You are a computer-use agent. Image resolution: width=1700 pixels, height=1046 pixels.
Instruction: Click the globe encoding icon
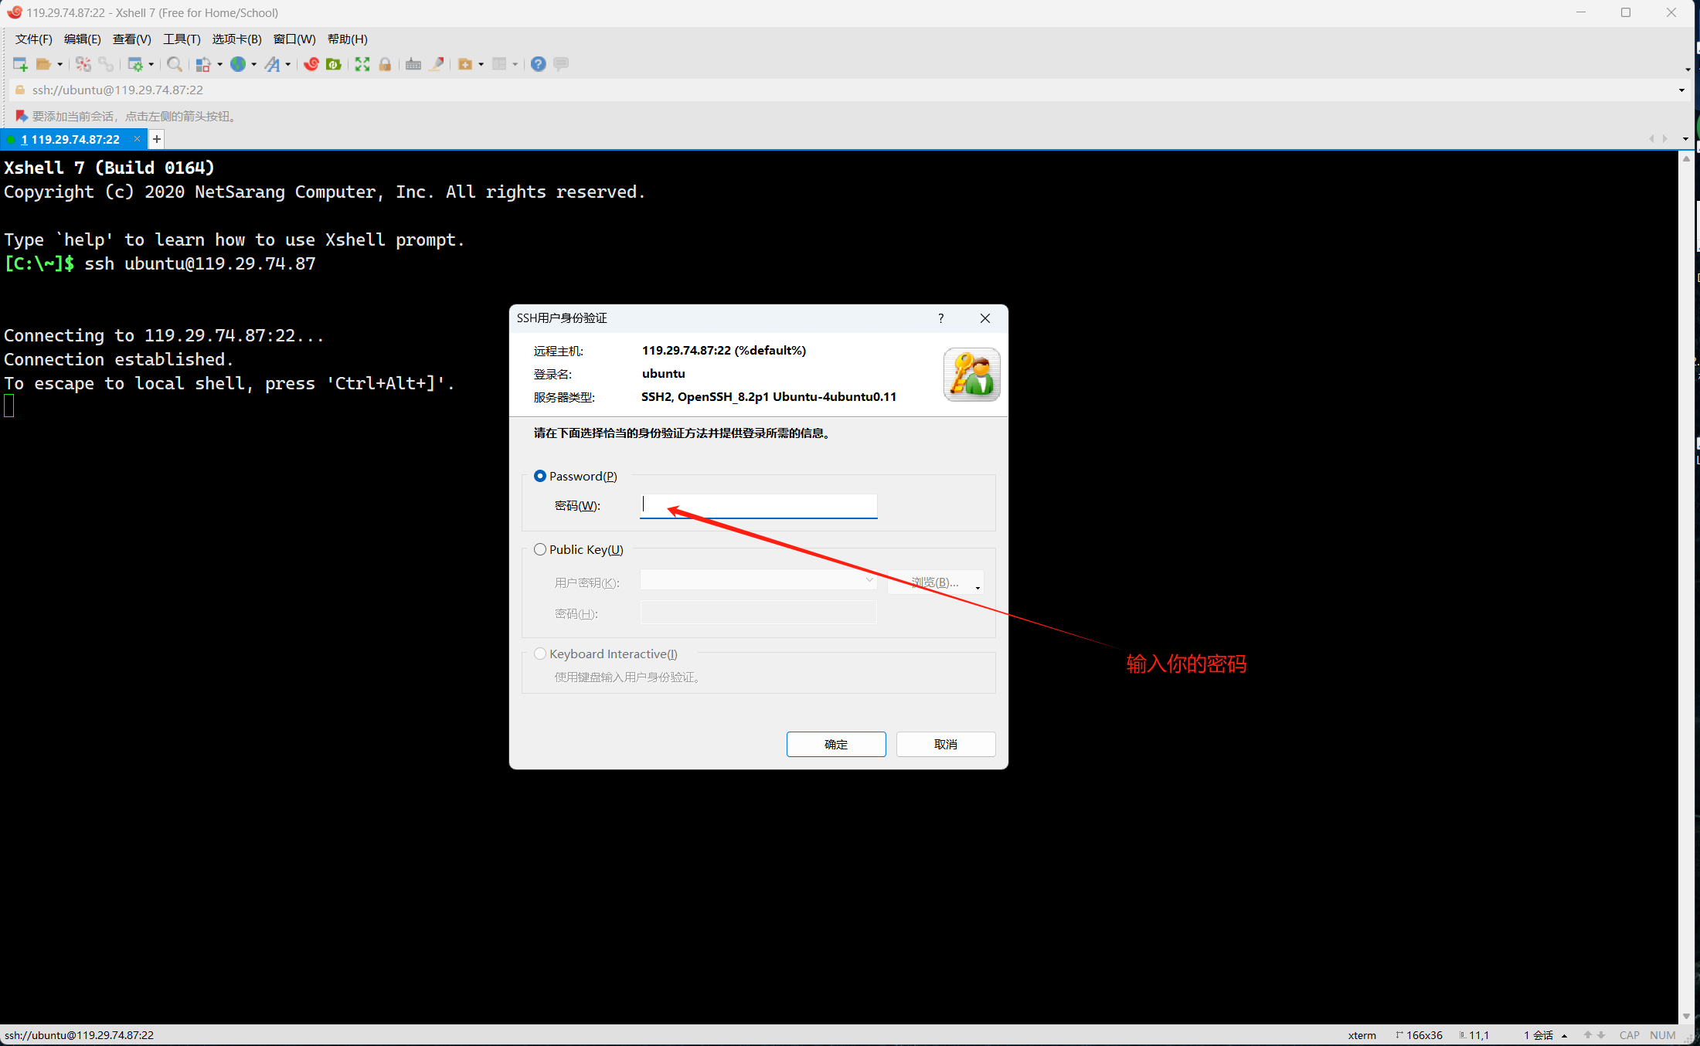(238, 64)
